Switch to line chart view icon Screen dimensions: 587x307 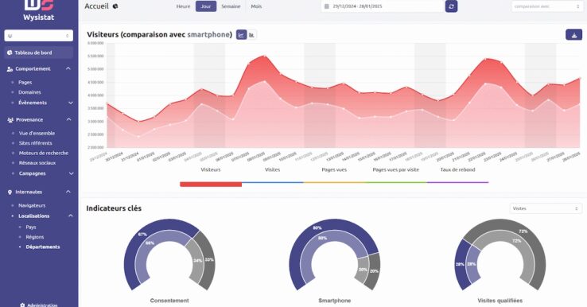242,35
